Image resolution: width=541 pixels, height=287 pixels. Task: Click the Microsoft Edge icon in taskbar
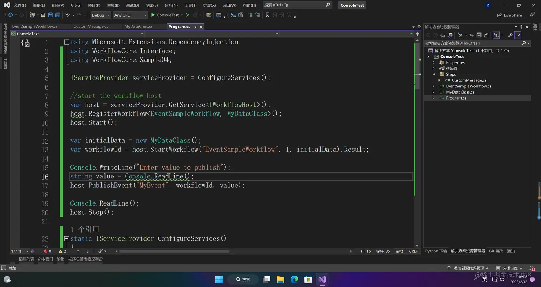(x=294, y=279)
